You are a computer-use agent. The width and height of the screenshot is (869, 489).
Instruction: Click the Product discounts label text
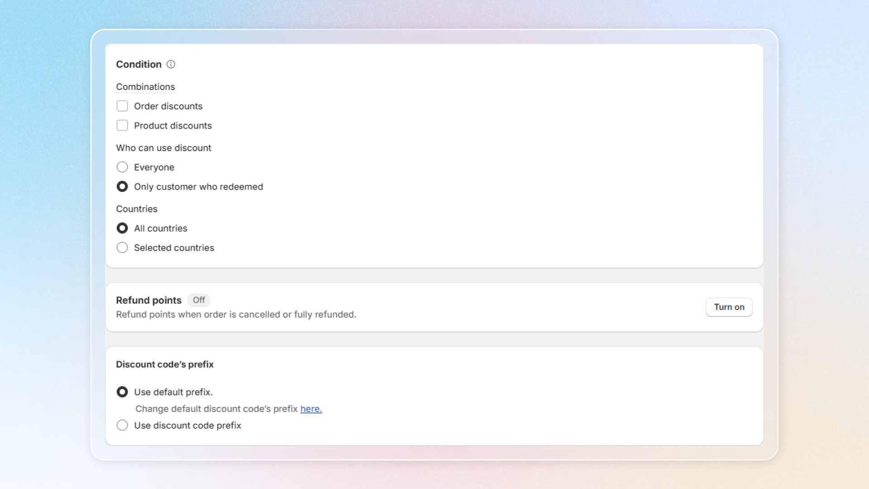(172, 125)
